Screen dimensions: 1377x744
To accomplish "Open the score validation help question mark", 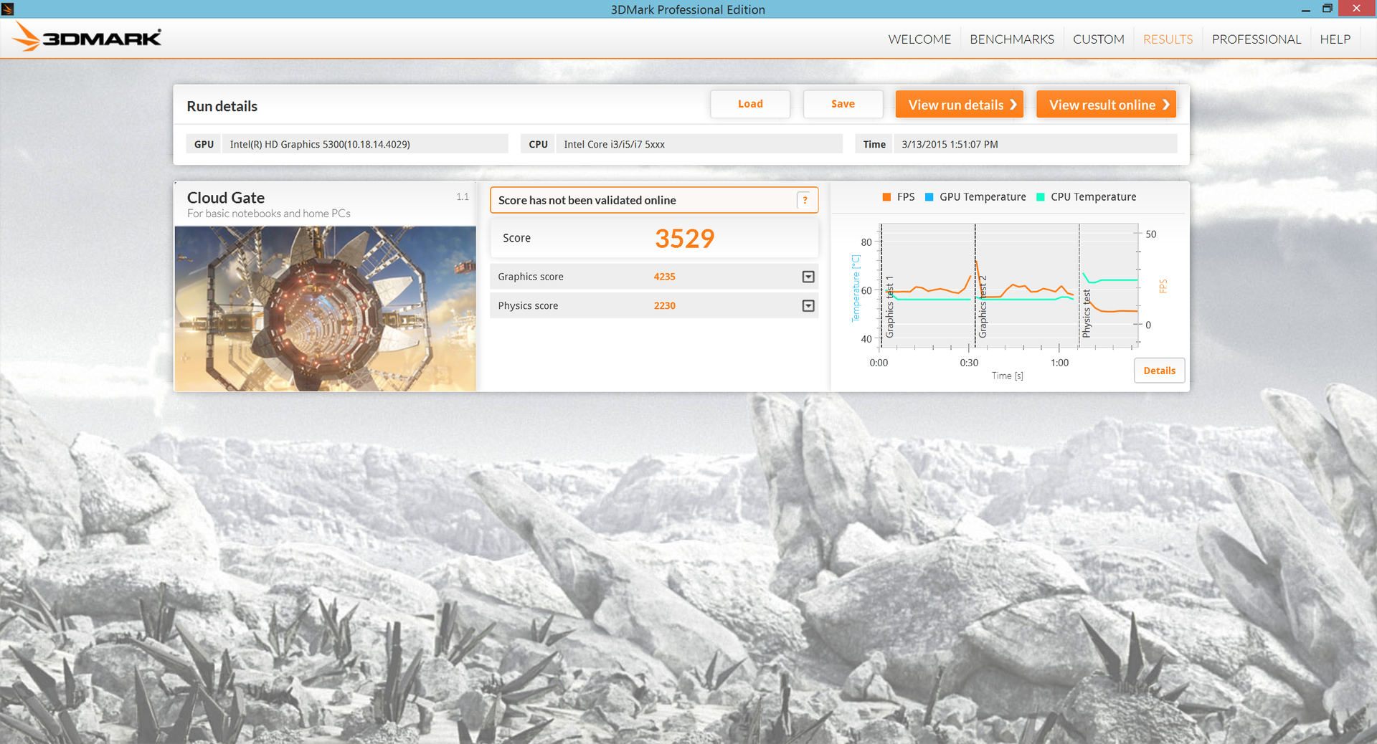I will click(x=805, y=201).
